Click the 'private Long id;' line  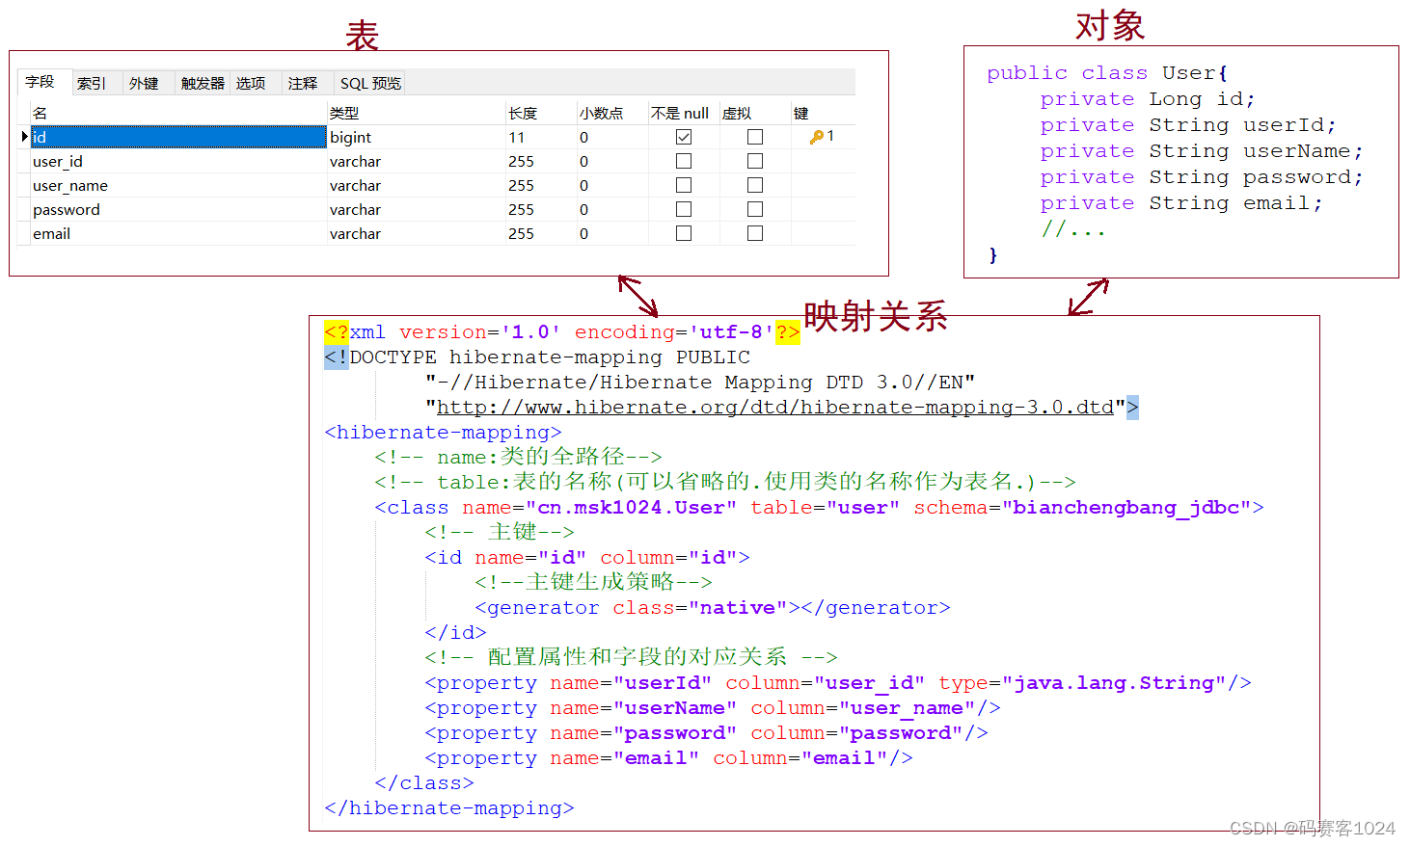(1148, 99)
